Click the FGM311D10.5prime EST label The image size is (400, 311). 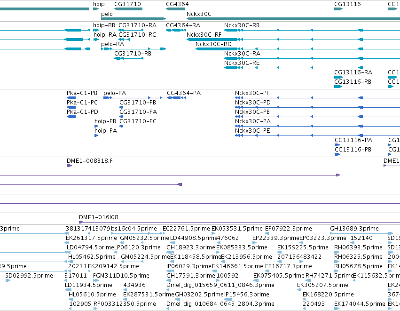pos(121,276)
